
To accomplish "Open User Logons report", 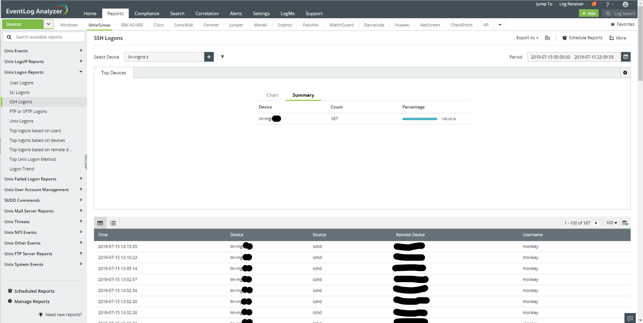I will point(21,83).
